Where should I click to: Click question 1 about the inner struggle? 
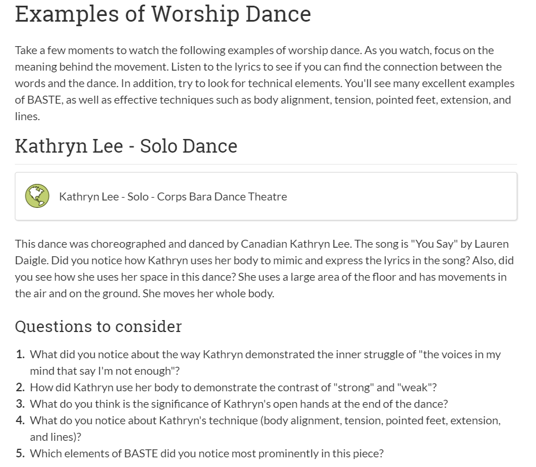(x=265, y=363)
